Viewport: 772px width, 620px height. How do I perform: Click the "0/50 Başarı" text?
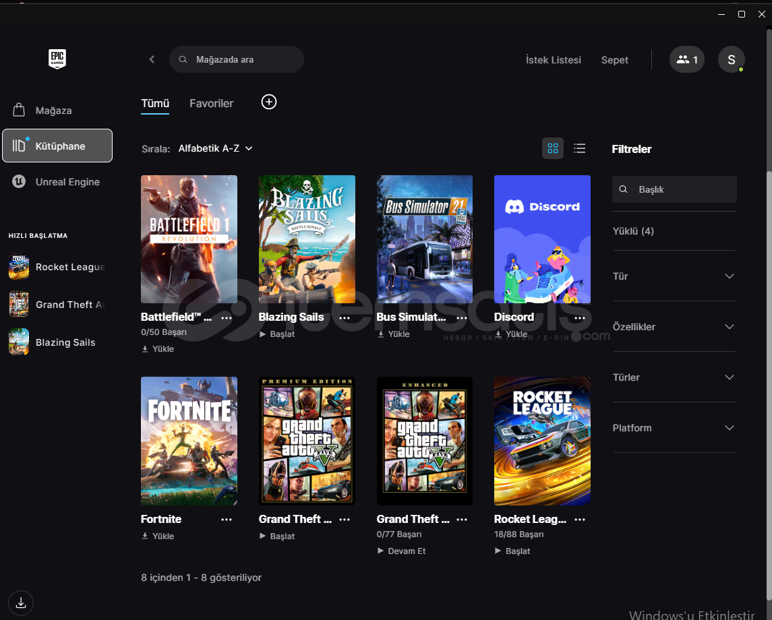(163, 332)
